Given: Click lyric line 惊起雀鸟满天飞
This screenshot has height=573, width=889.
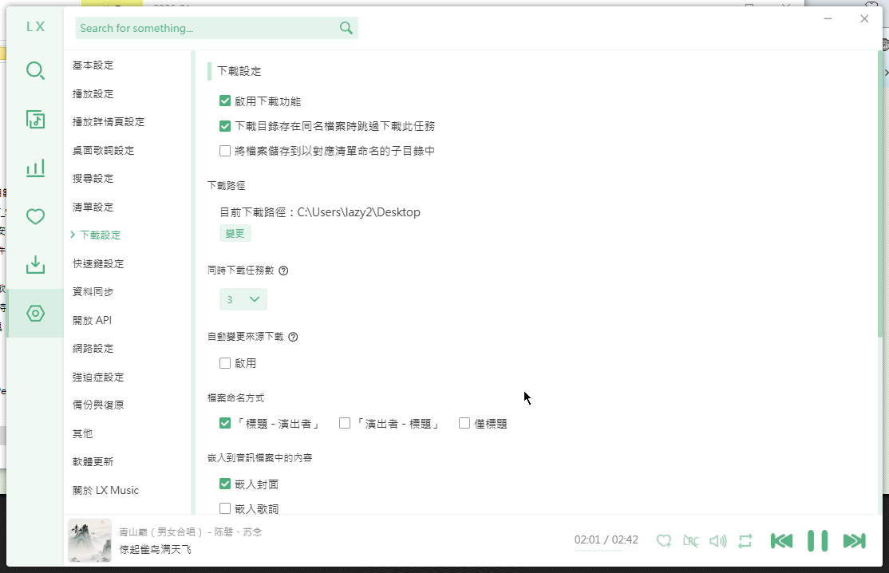Looking at the screenshot, I should click(156, 549).
